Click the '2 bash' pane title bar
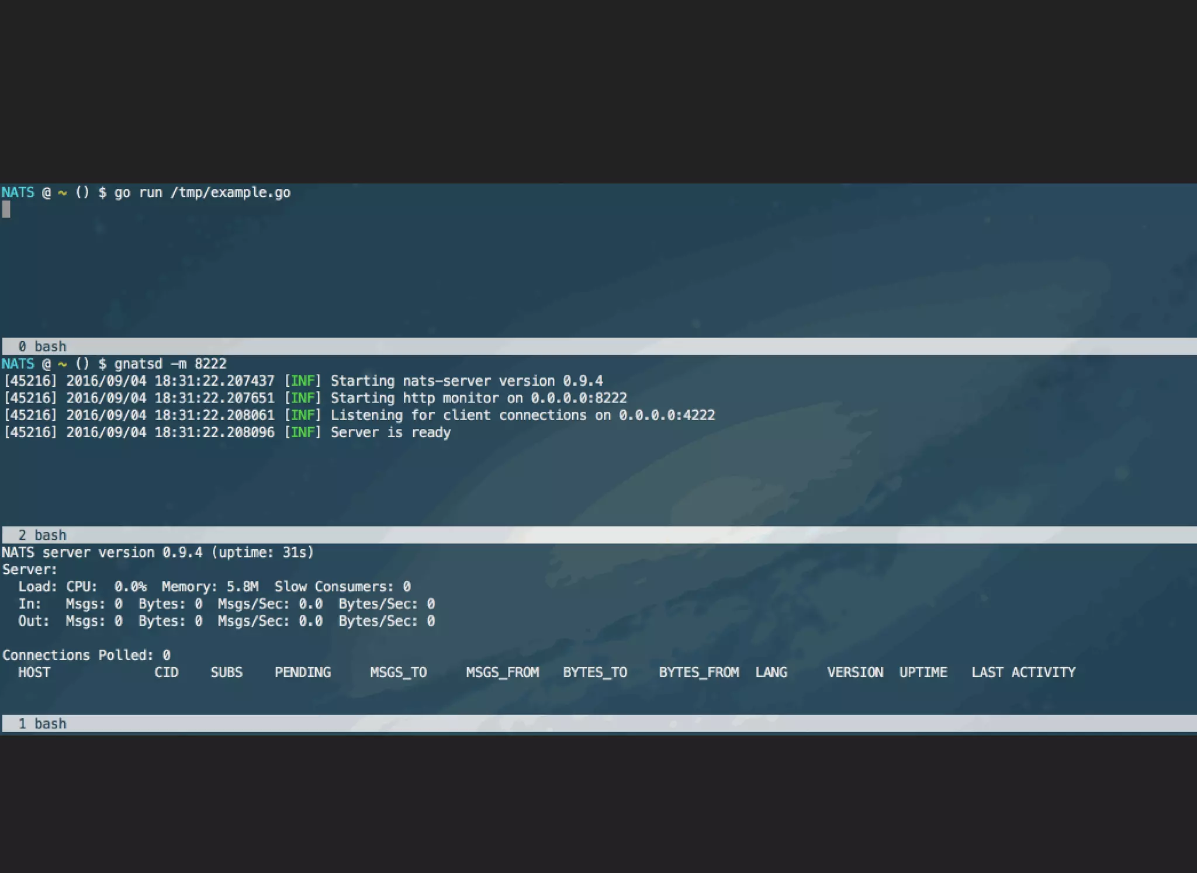Screen dimensions: 1197x873 42,535
